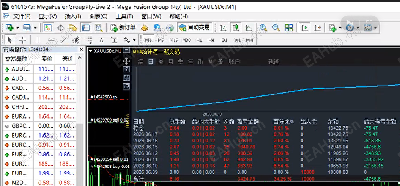
Task: Open the 账户 account tab
Action: point(234,61)
